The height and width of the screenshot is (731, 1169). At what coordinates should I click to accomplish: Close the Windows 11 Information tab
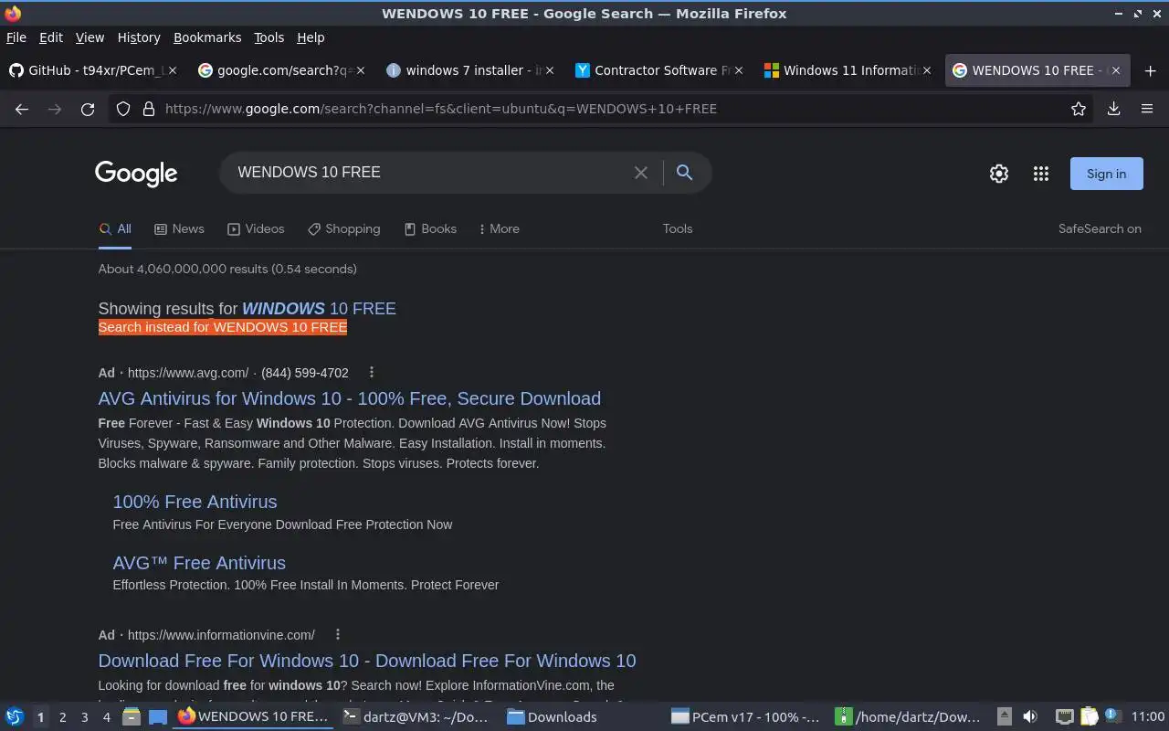927,70
